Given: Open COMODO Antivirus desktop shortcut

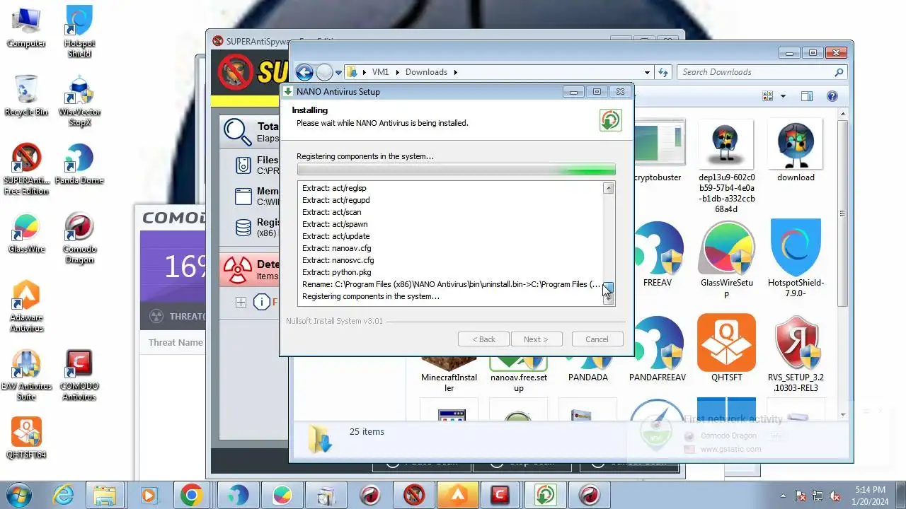Looking at the screenshot, I should pyautogui.click(x=79, y=375).
